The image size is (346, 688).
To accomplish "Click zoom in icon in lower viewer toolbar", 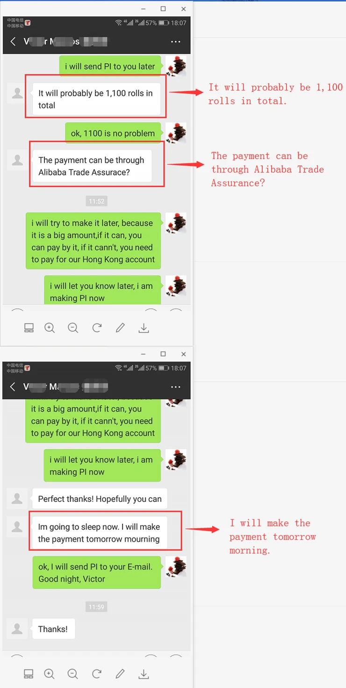I will (49, 673).
